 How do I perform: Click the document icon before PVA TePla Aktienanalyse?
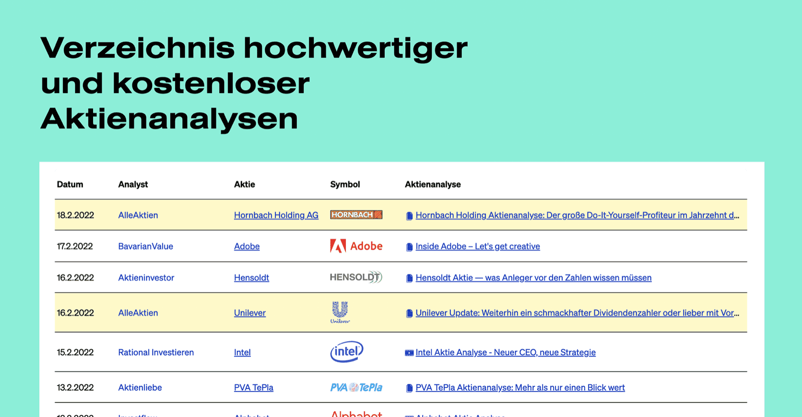click(409, 388)
